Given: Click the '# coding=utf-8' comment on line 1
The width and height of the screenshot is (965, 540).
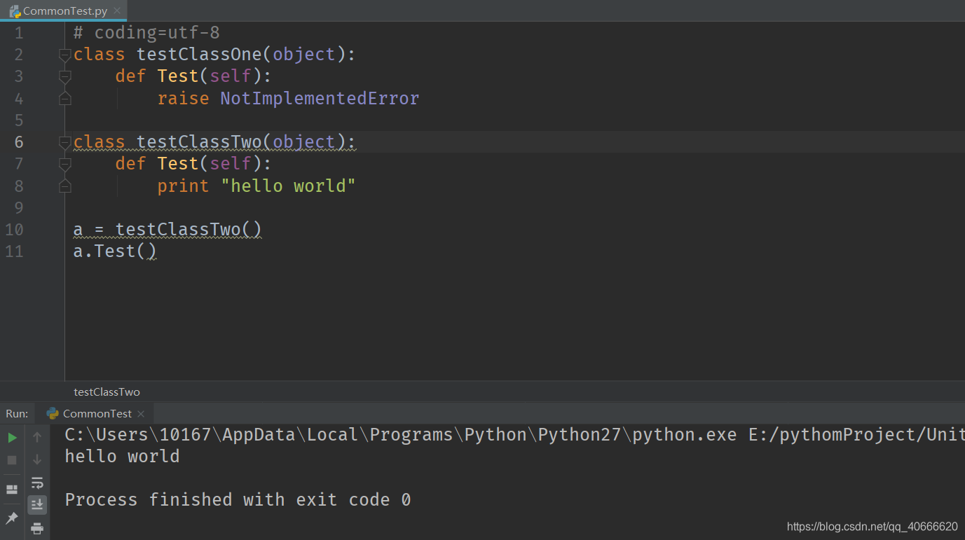Looking at the screenshot, I should click(146, 32).
